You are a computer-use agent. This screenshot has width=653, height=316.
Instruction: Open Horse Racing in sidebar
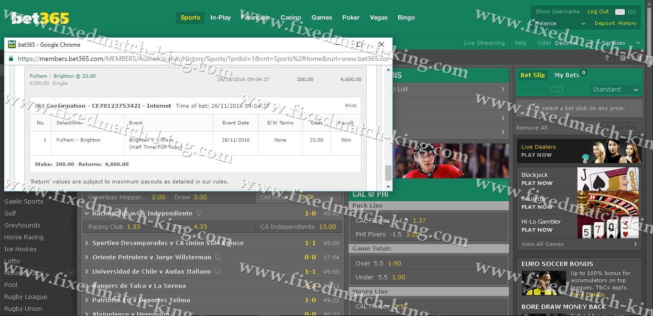(24, 237)
